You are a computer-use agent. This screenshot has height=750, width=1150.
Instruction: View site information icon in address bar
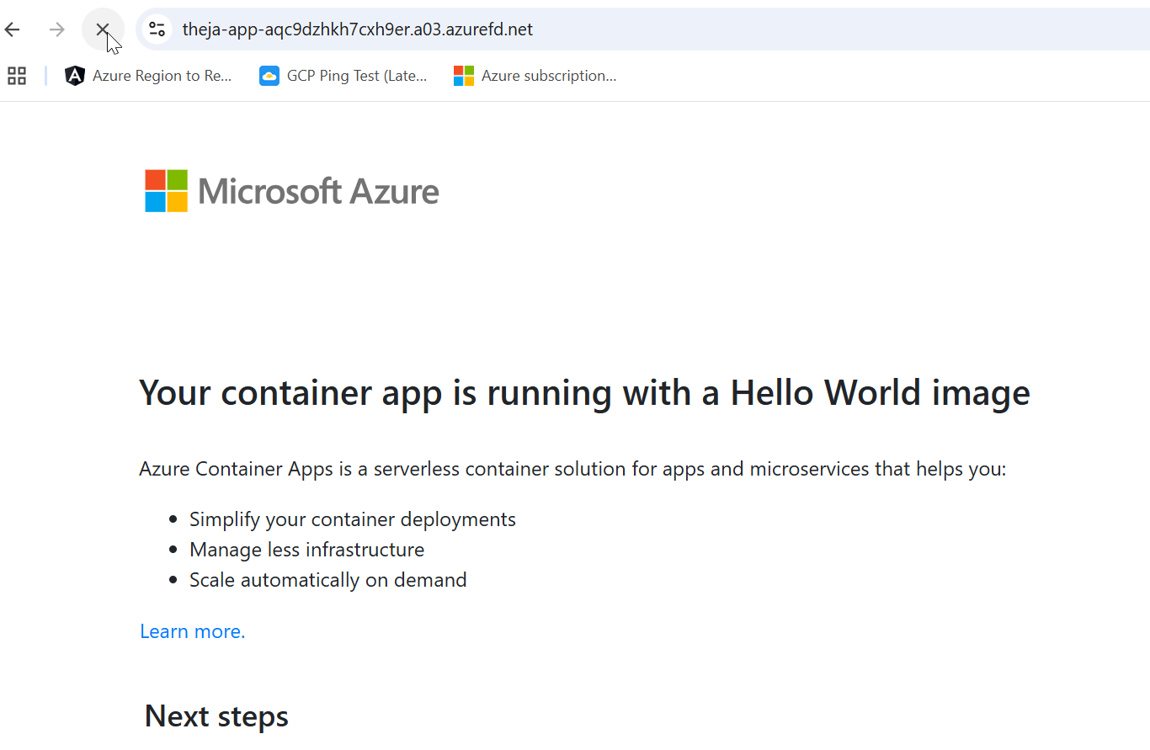(x=157, y=29)
